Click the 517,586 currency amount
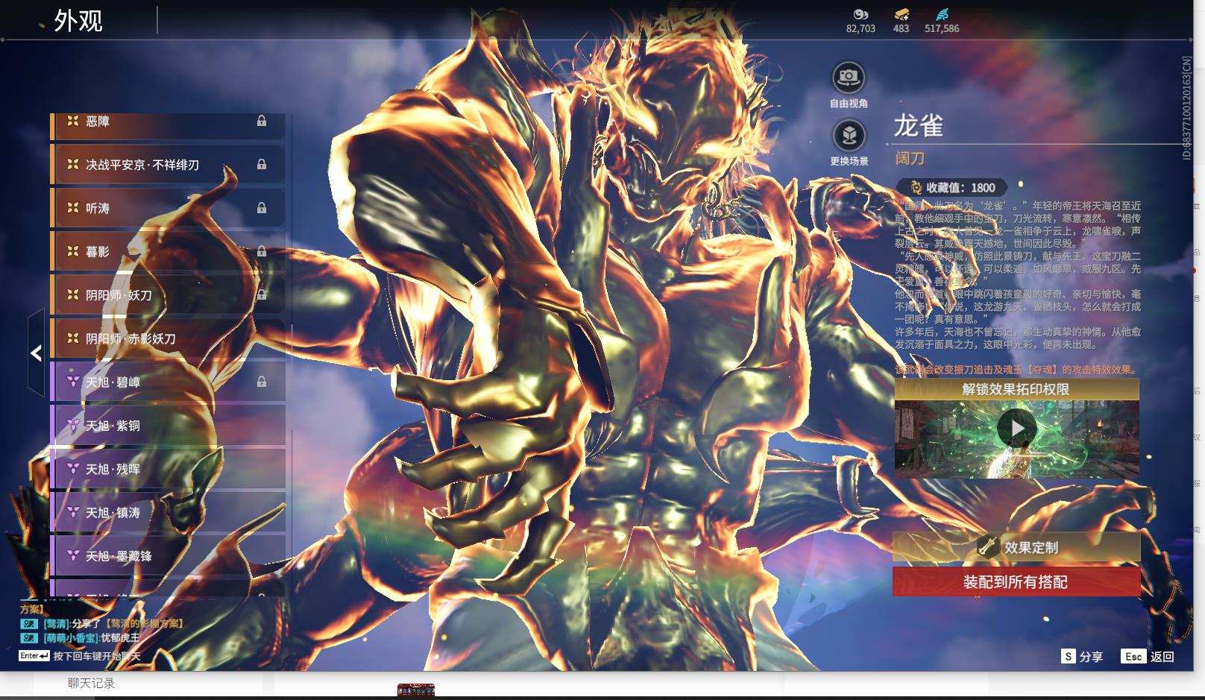 (942, 28)
